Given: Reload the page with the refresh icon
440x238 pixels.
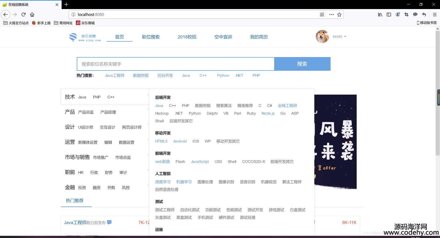Looking at the screenshot, I should coord(24,15).
